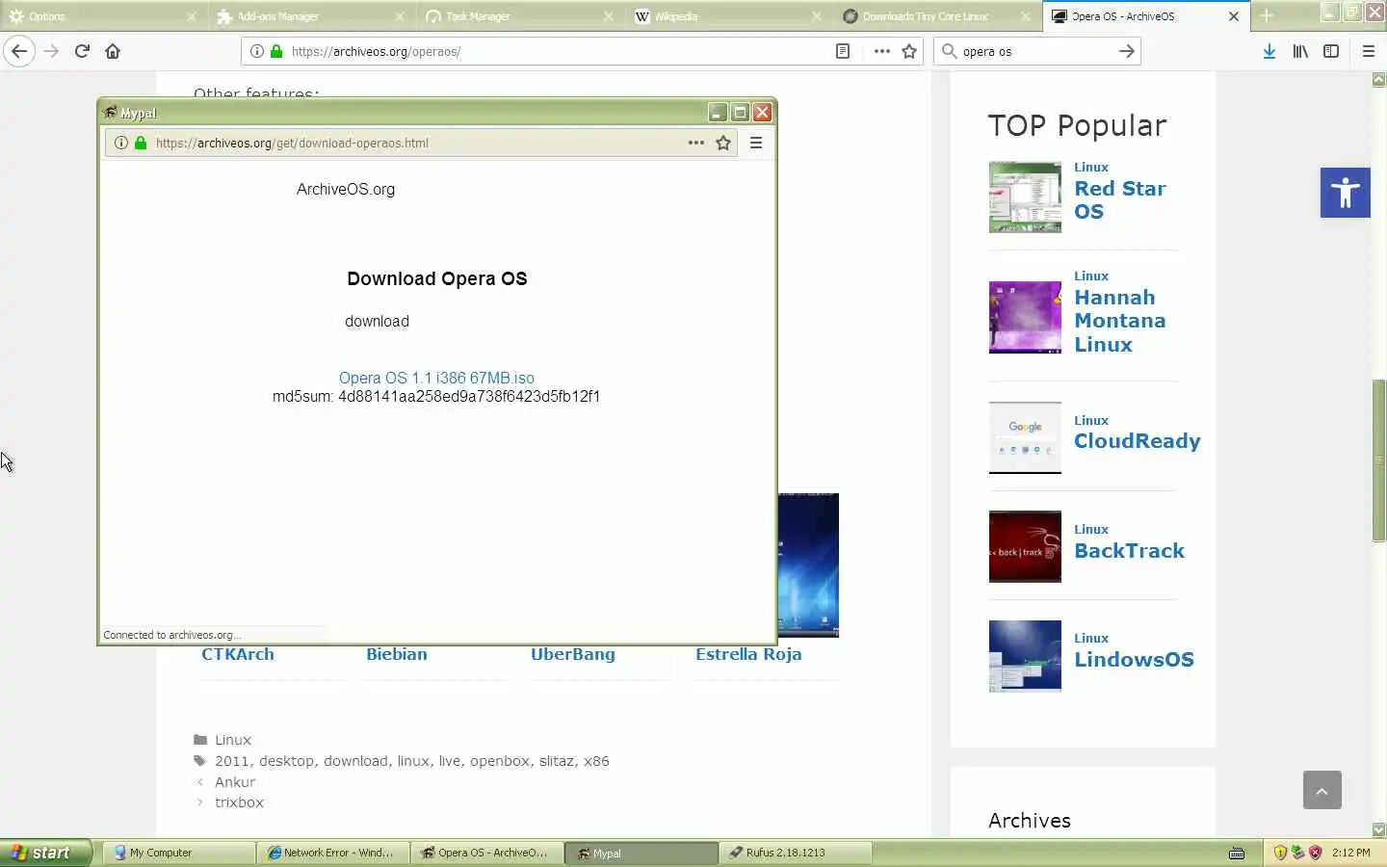Open the BackTrack link
This screenshot has height=867, width=1387.
[1129, 551]
